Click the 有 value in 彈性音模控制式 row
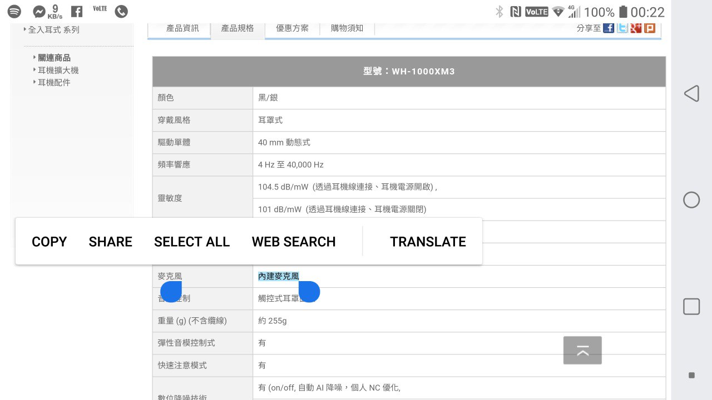 tap(262, 343)
